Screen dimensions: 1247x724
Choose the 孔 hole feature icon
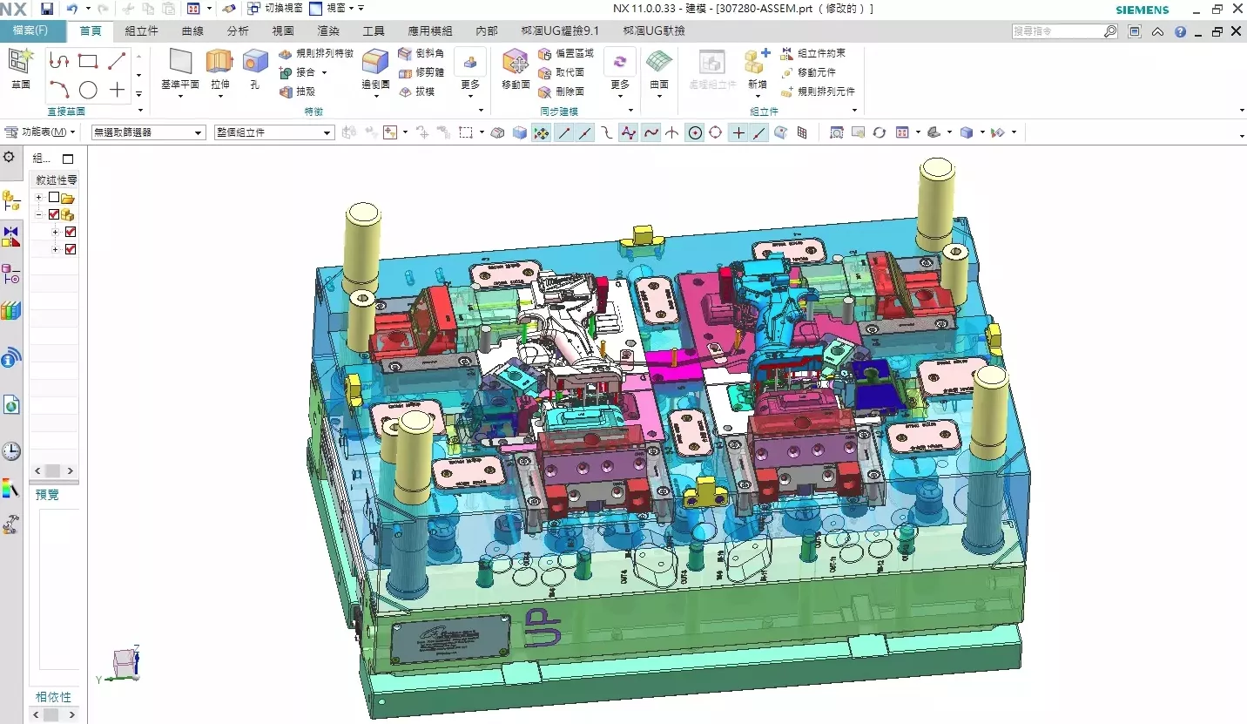coord(254,69)
